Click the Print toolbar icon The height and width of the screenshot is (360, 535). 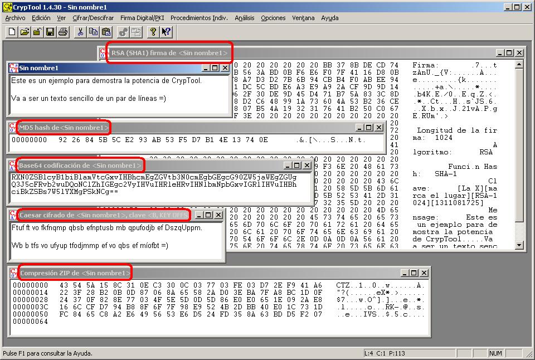63,32
